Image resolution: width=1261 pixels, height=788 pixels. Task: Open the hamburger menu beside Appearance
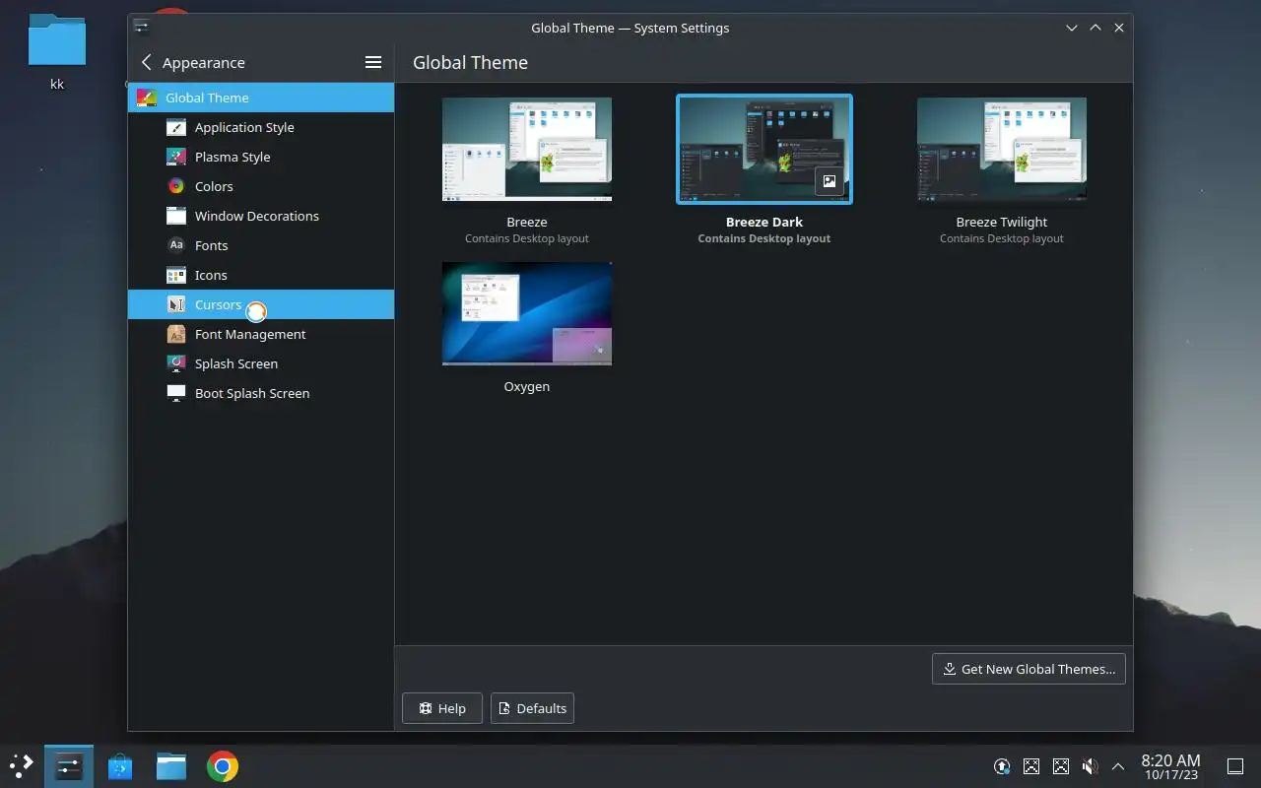tap(373, 62)
